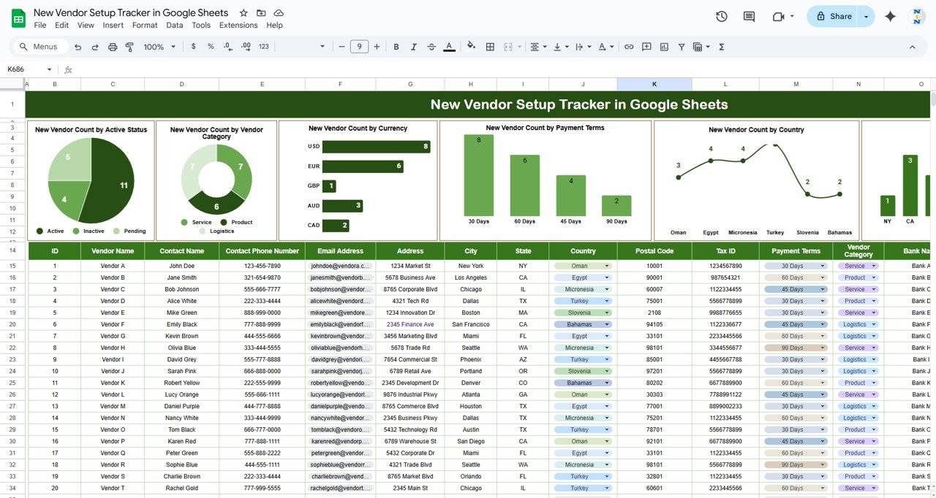Open the Google Sheets home icon
This screenshot has height=498, width=936.
(19, 18)
